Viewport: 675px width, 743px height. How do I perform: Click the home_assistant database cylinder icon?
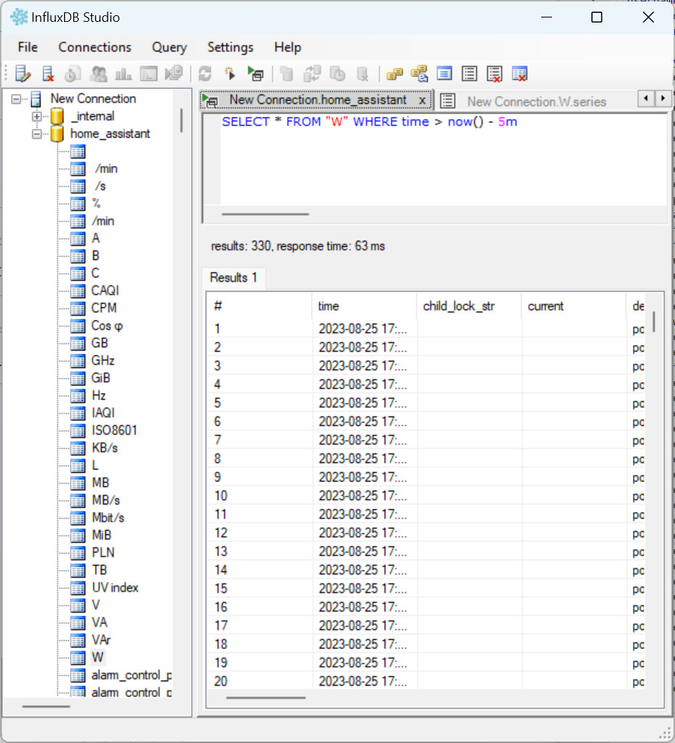pos(57,134)
